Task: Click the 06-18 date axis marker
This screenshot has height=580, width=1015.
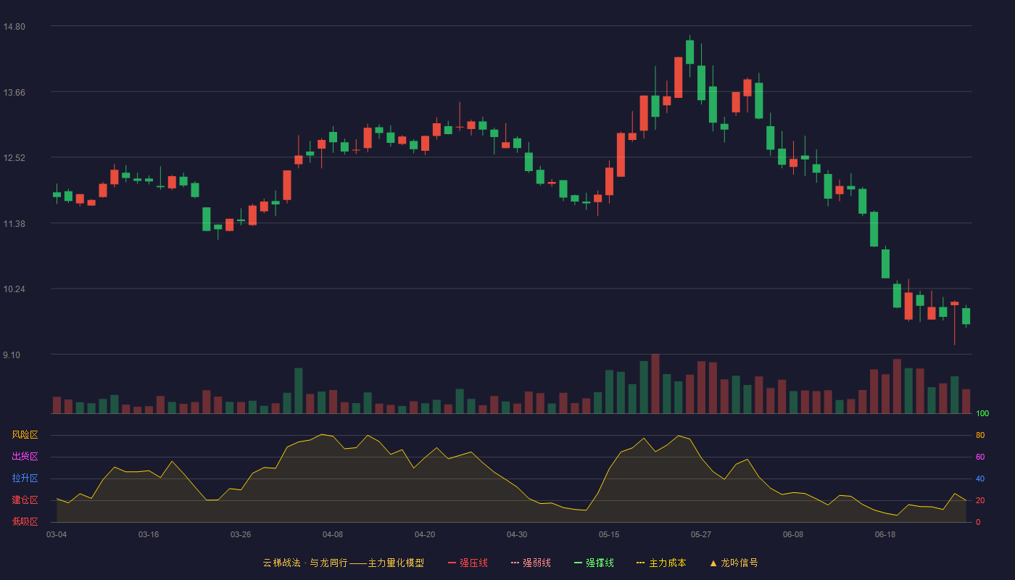Action: coord(885,534)
